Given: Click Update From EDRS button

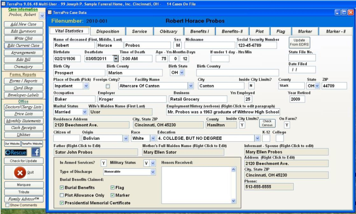Looking at the screenshot, I should pos(299,43).
